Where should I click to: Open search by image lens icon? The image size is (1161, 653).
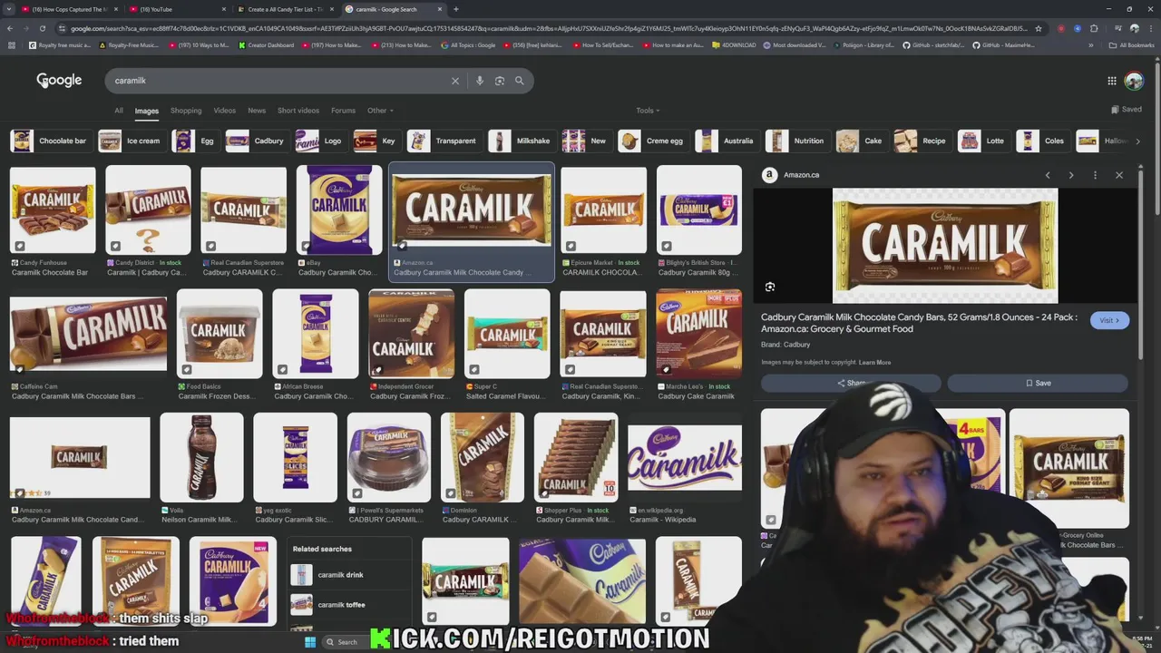tap(500, 81)
